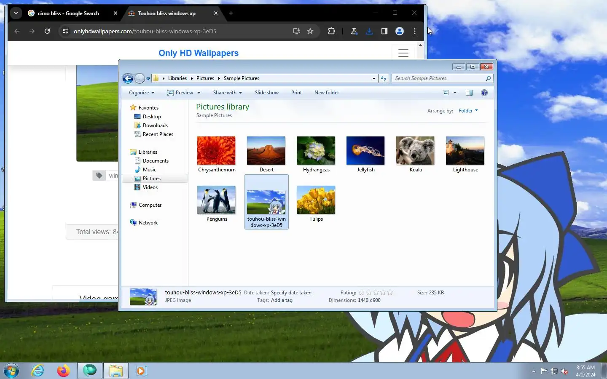Screen dimensions: 607x379
Task: Open Chrome three-dot menu
Action: (415, 31)
